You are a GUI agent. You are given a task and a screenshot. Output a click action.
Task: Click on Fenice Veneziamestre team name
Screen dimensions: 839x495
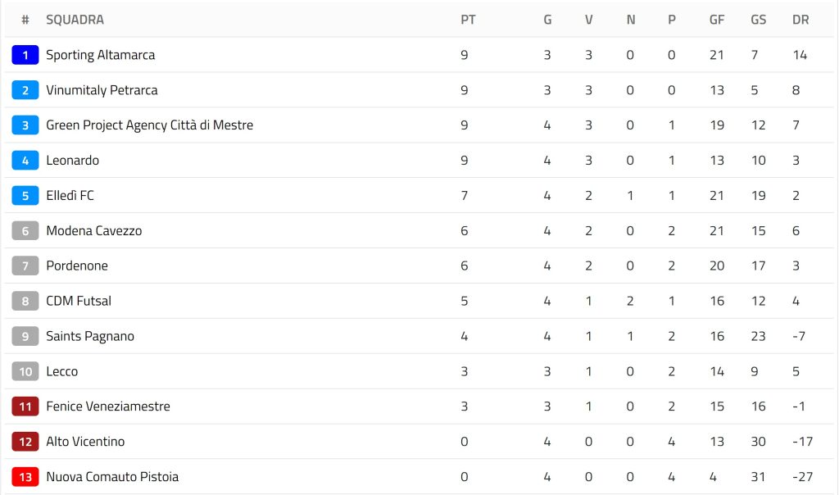(108, 406)
